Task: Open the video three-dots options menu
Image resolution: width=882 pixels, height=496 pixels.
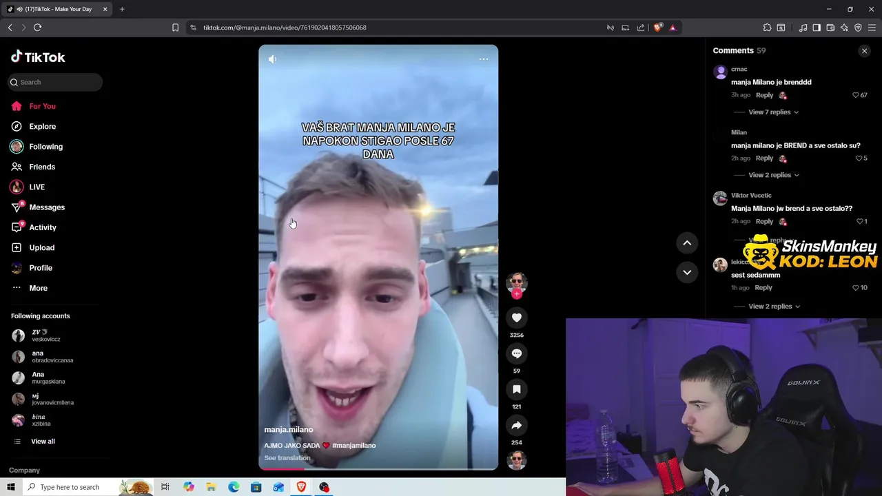Action: pos(484,59)
